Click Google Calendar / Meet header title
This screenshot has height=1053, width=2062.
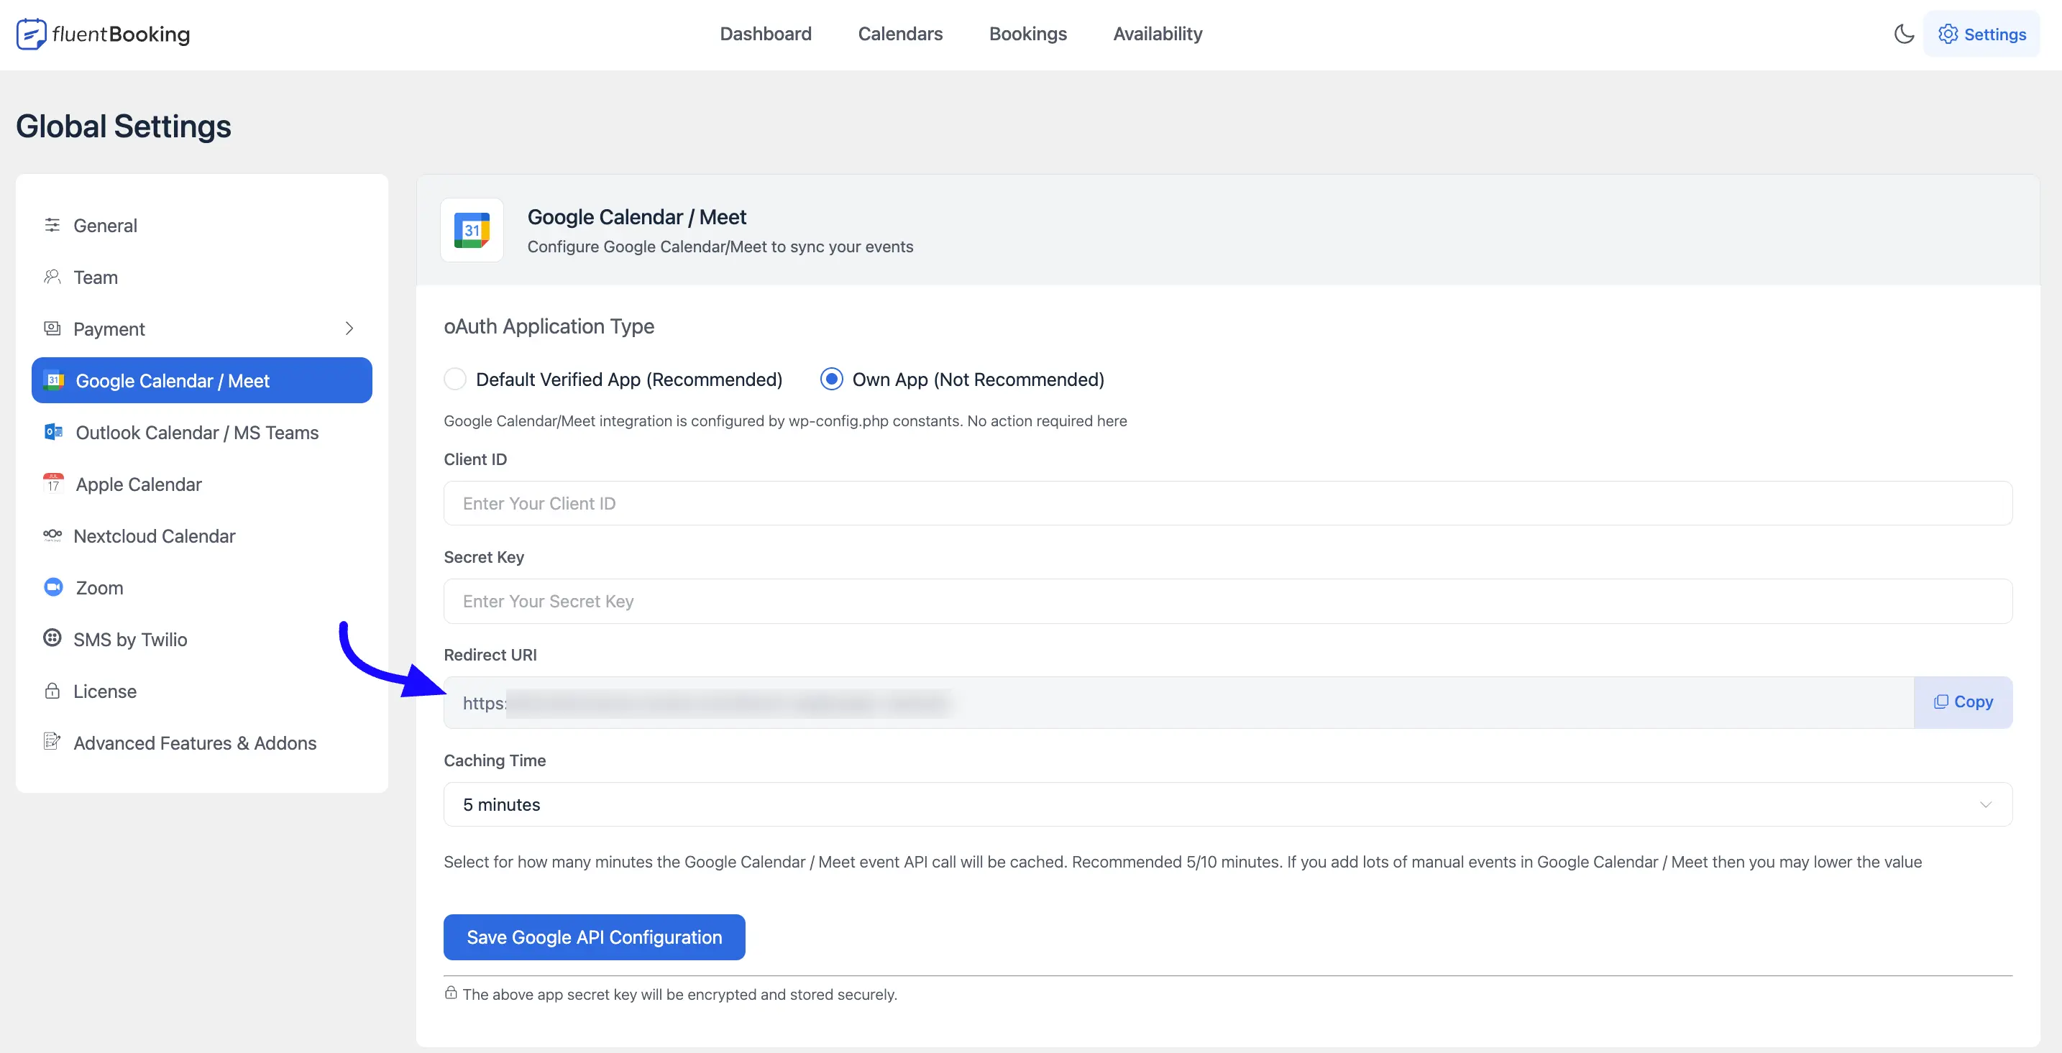click(x=636, y=217)
